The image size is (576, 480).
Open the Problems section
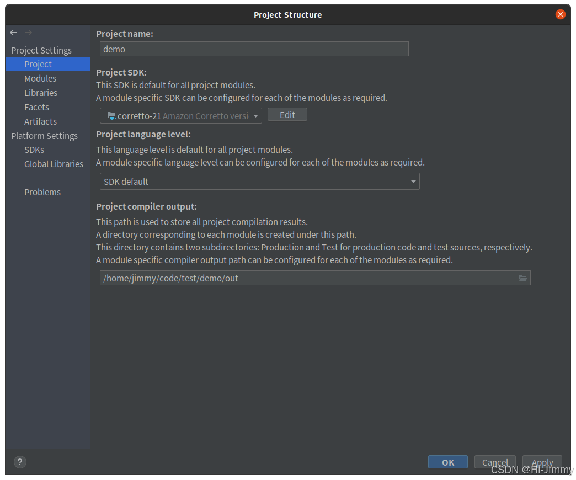click(x=42, y=192)
